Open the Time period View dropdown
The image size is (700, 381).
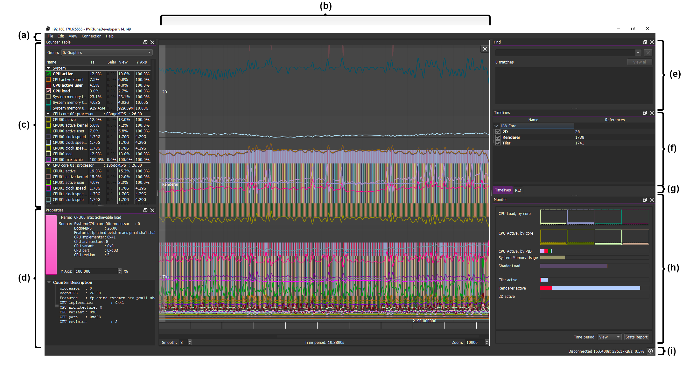[x=609, y=337]
